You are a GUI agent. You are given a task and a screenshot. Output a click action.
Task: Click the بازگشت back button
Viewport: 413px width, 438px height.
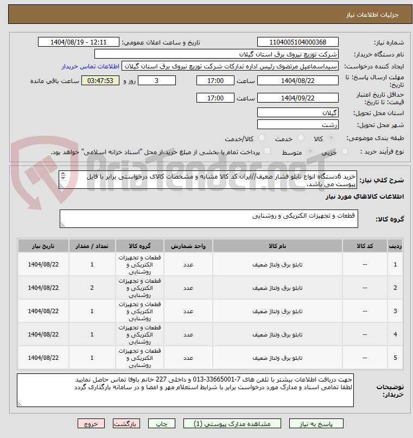pyautogui.click(x=126, y=424)
